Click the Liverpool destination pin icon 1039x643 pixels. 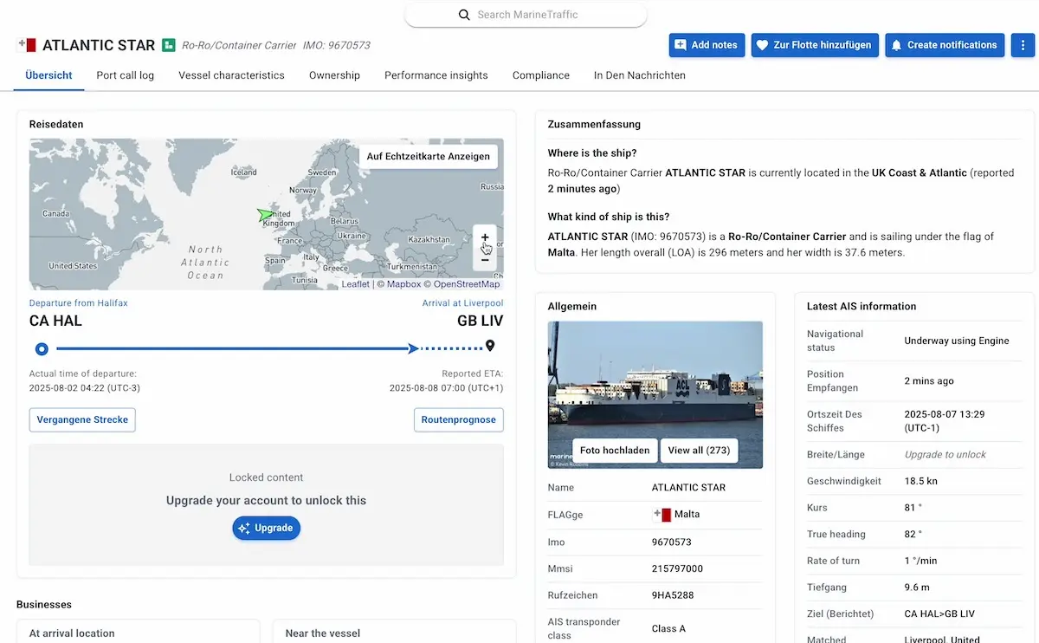point(490,347)
